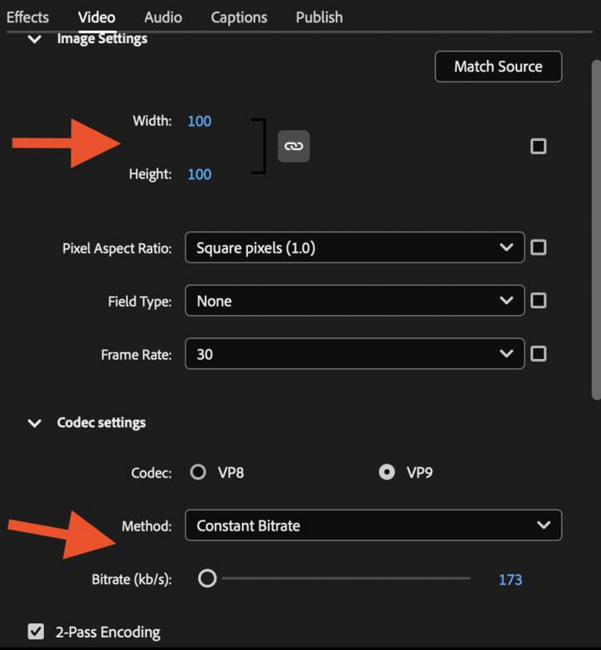The width and height of the screenshot is (601, 650).
Task: Check the match-source box beside Width and Height
Action: [x=538, y=146]
